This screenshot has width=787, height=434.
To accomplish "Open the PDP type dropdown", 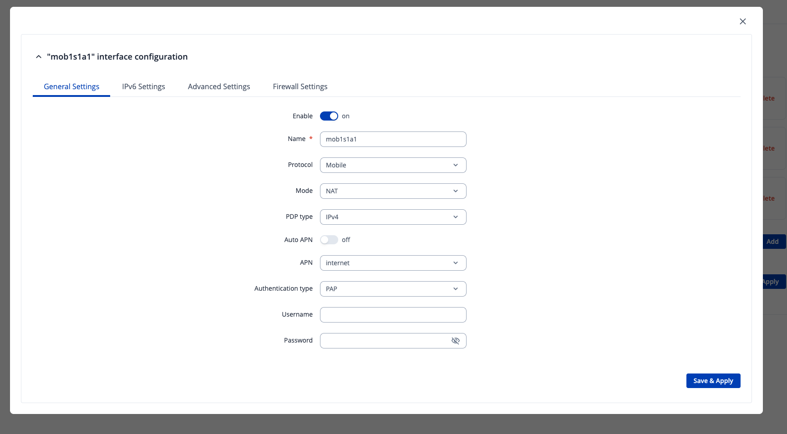I will (393, 217).
